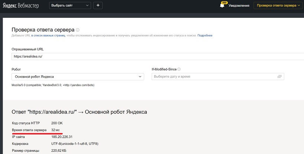Select server response time '32 мс'

[55, 130]
